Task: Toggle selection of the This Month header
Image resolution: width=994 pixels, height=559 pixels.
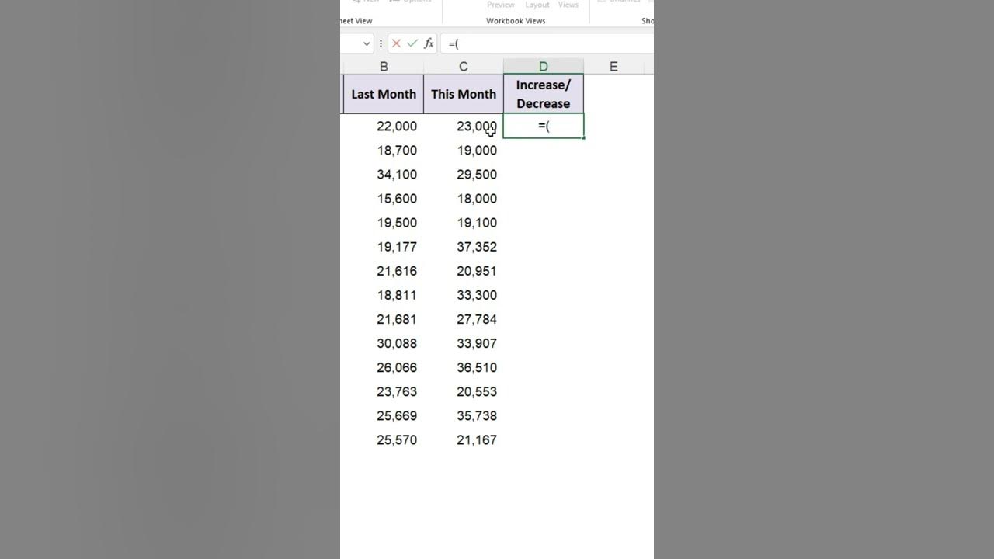Action: coord(464,94)
